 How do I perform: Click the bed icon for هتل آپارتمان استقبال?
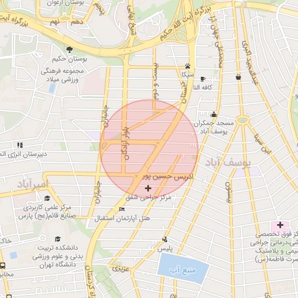(122, 209)
